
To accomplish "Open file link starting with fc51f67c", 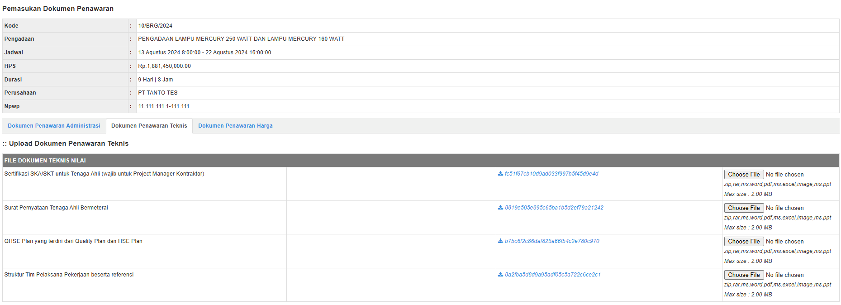I will pos(551,174).
